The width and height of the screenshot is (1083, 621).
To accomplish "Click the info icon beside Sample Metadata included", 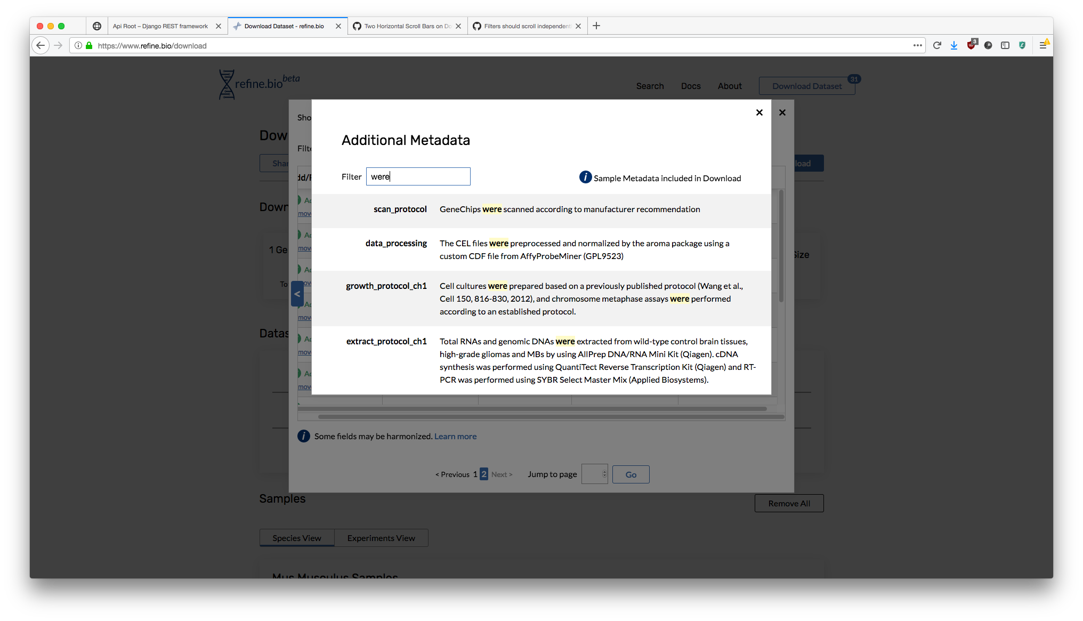I will (x=585, y=177).
